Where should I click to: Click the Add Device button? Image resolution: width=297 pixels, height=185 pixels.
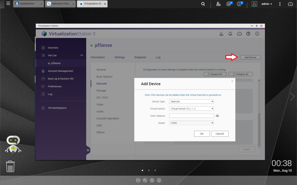click(x=250, y=57)
